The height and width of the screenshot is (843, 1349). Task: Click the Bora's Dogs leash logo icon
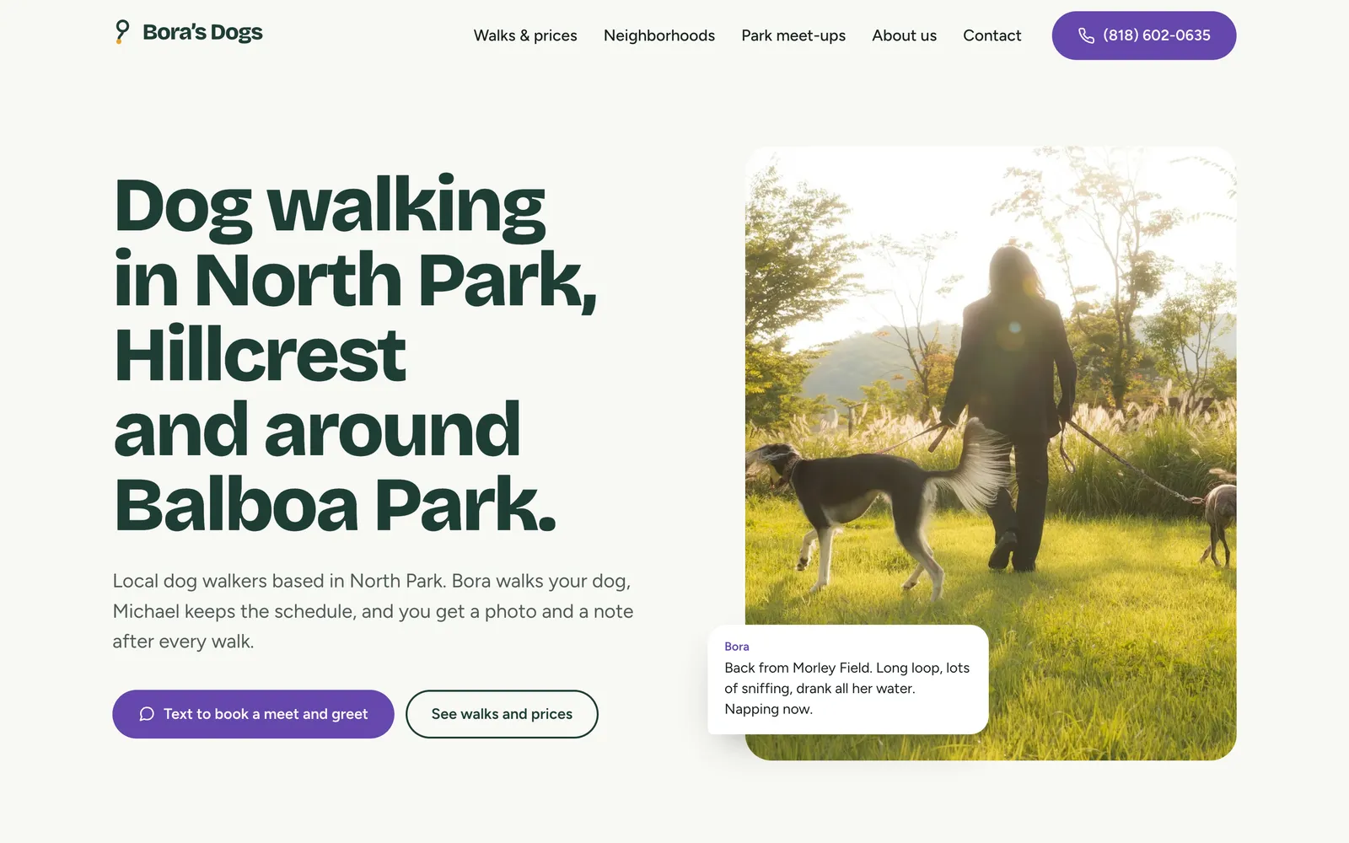[x=122, y=32]
